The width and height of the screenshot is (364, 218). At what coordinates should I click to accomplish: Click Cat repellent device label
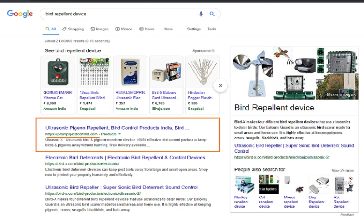(x=266, y=202)
